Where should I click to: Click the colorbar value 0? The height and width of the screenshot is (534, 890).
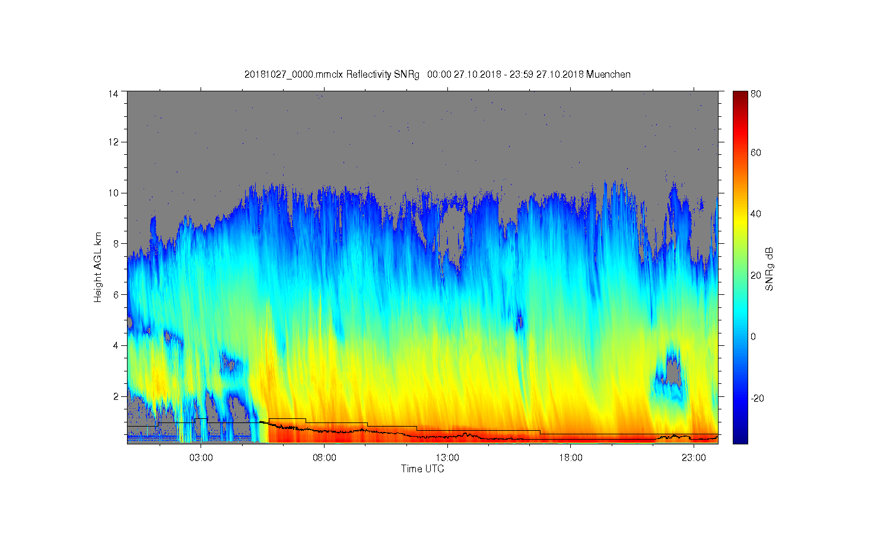(x=754, y=336)
